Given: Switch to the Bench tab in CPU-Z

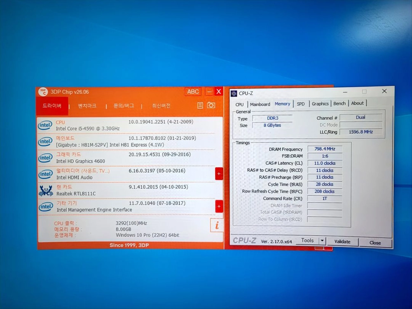Looking at the screenshot, I should click(x=339, y=103).
